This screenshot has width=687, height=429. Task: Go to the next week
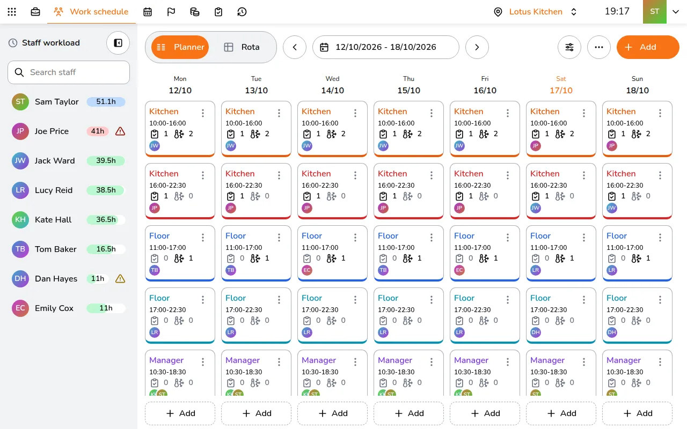click(x=477, y=47)
